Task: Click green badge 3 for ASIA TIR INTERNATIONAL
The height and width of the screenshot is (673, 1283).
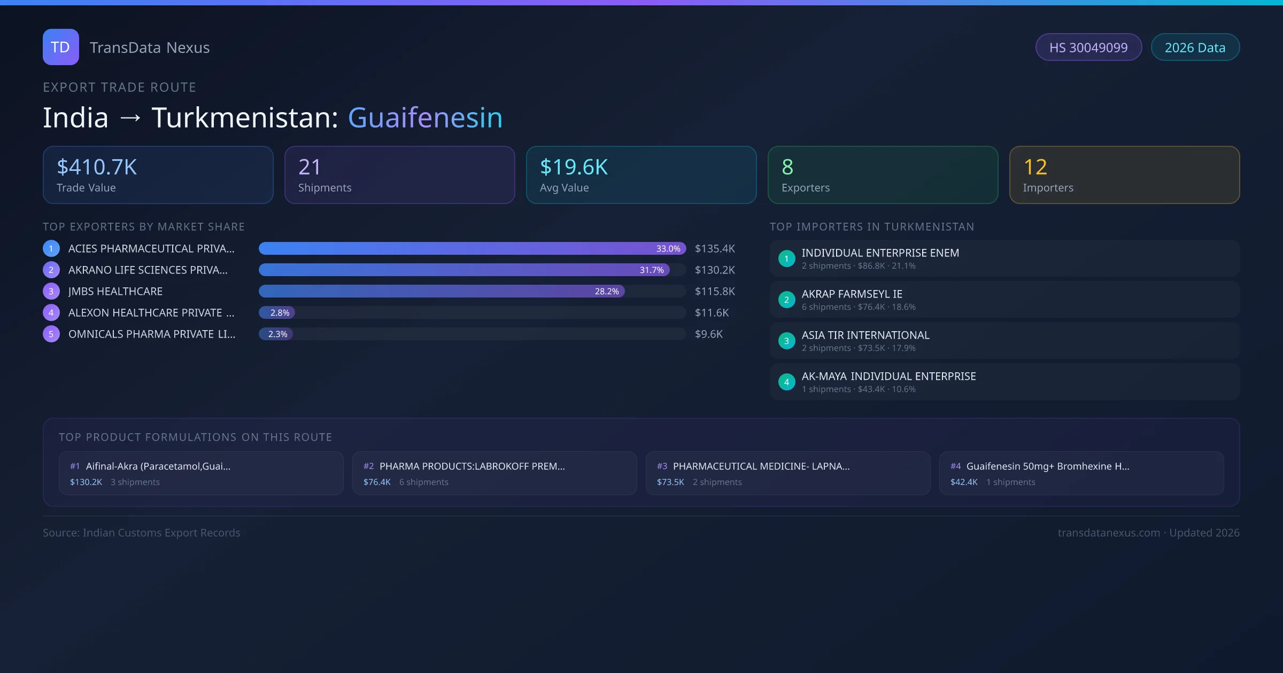Action: pos(786,341)
